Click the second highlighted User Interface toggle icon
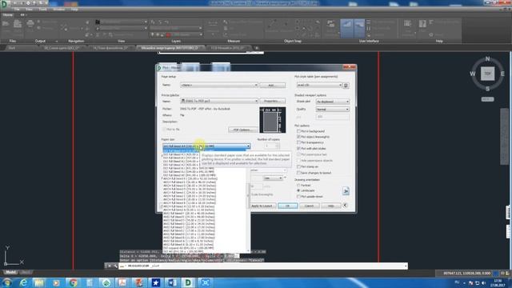Screen dimensions: 512x288 [x=359, y=28]
